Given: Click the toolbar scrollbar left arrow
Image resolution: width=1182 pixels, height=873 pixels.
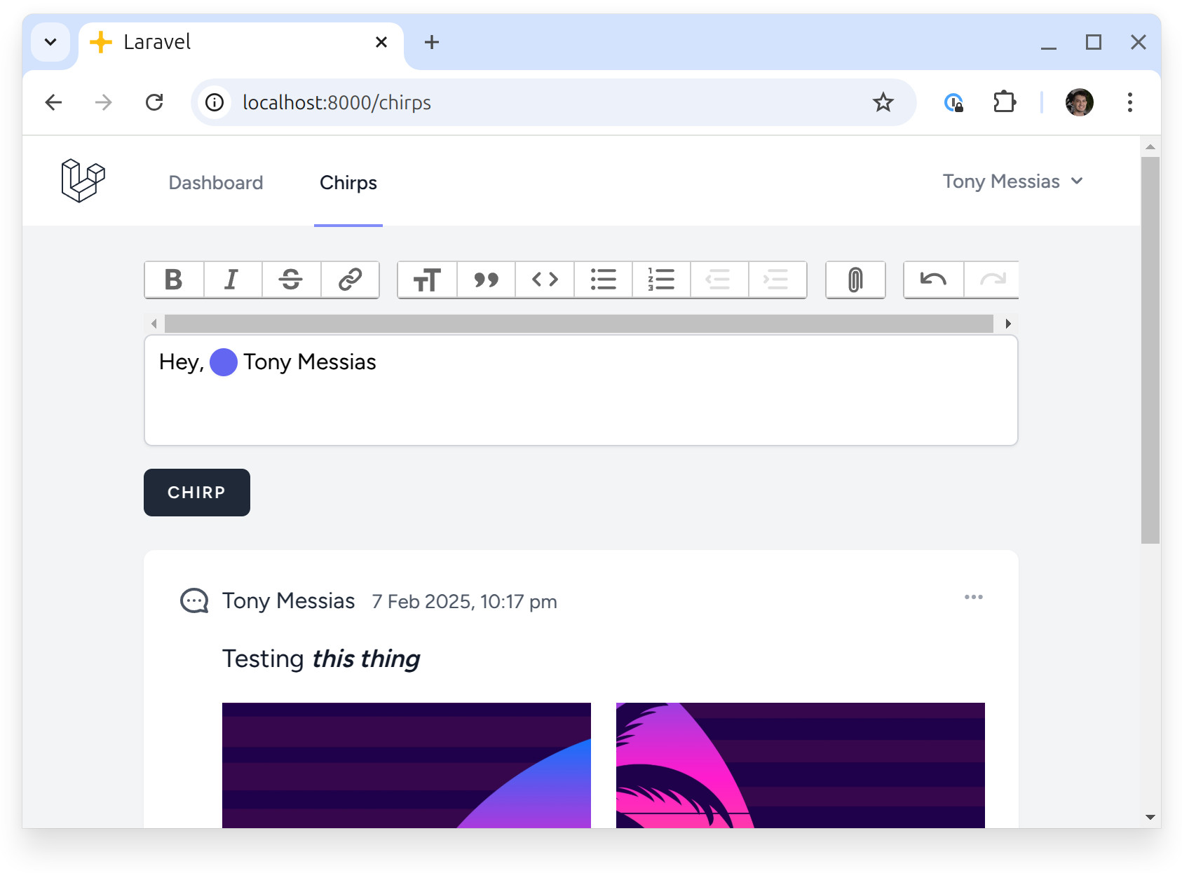Looking at the screenshot, I should click(x=154, y=324).
